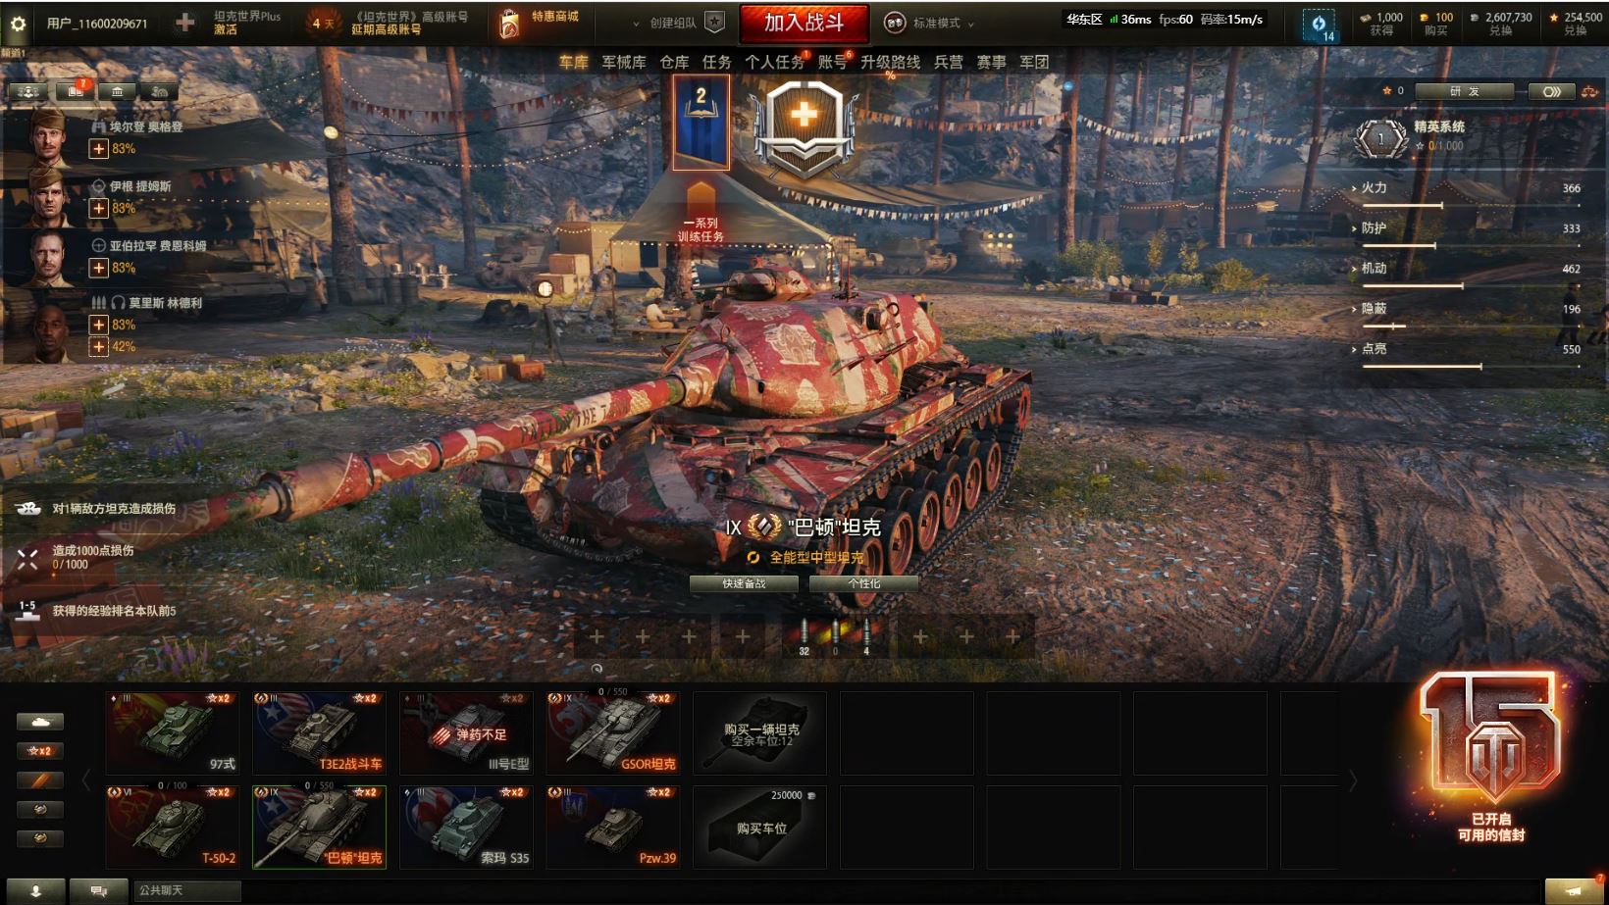
Task: Expand the 创建组队 platoon dropdown arrow
Action: (x=636, y=23)
